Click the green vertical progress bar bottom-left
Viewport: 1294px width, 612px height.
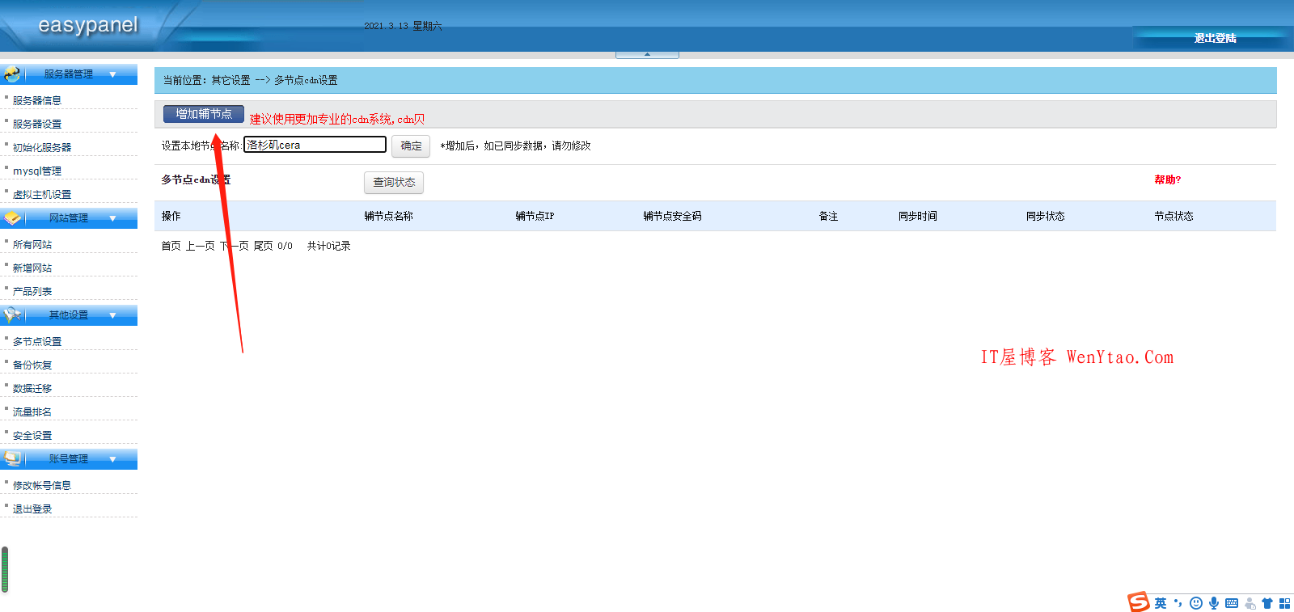tap(5, 570)
